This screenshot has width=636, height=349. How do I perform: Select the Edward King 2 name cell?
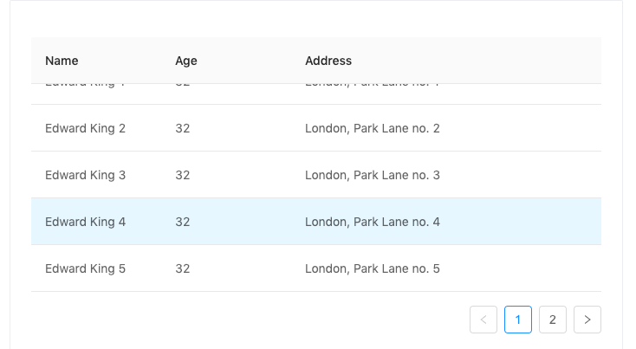coord(86,128)
